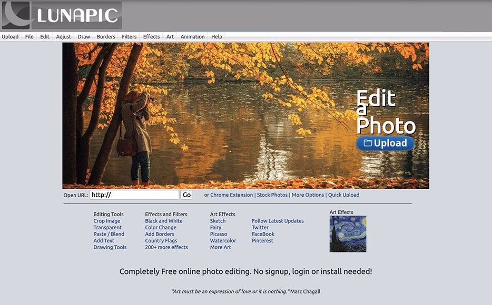Screen dimensions: 492x305
Task: Open the Watercolor art effect link
Action: click(223, 241)
